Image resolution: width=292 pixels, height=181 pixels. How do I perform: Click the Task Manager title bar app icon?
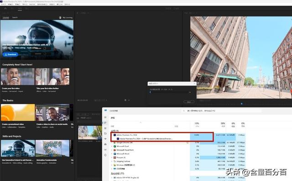click(x=105, y=111)
